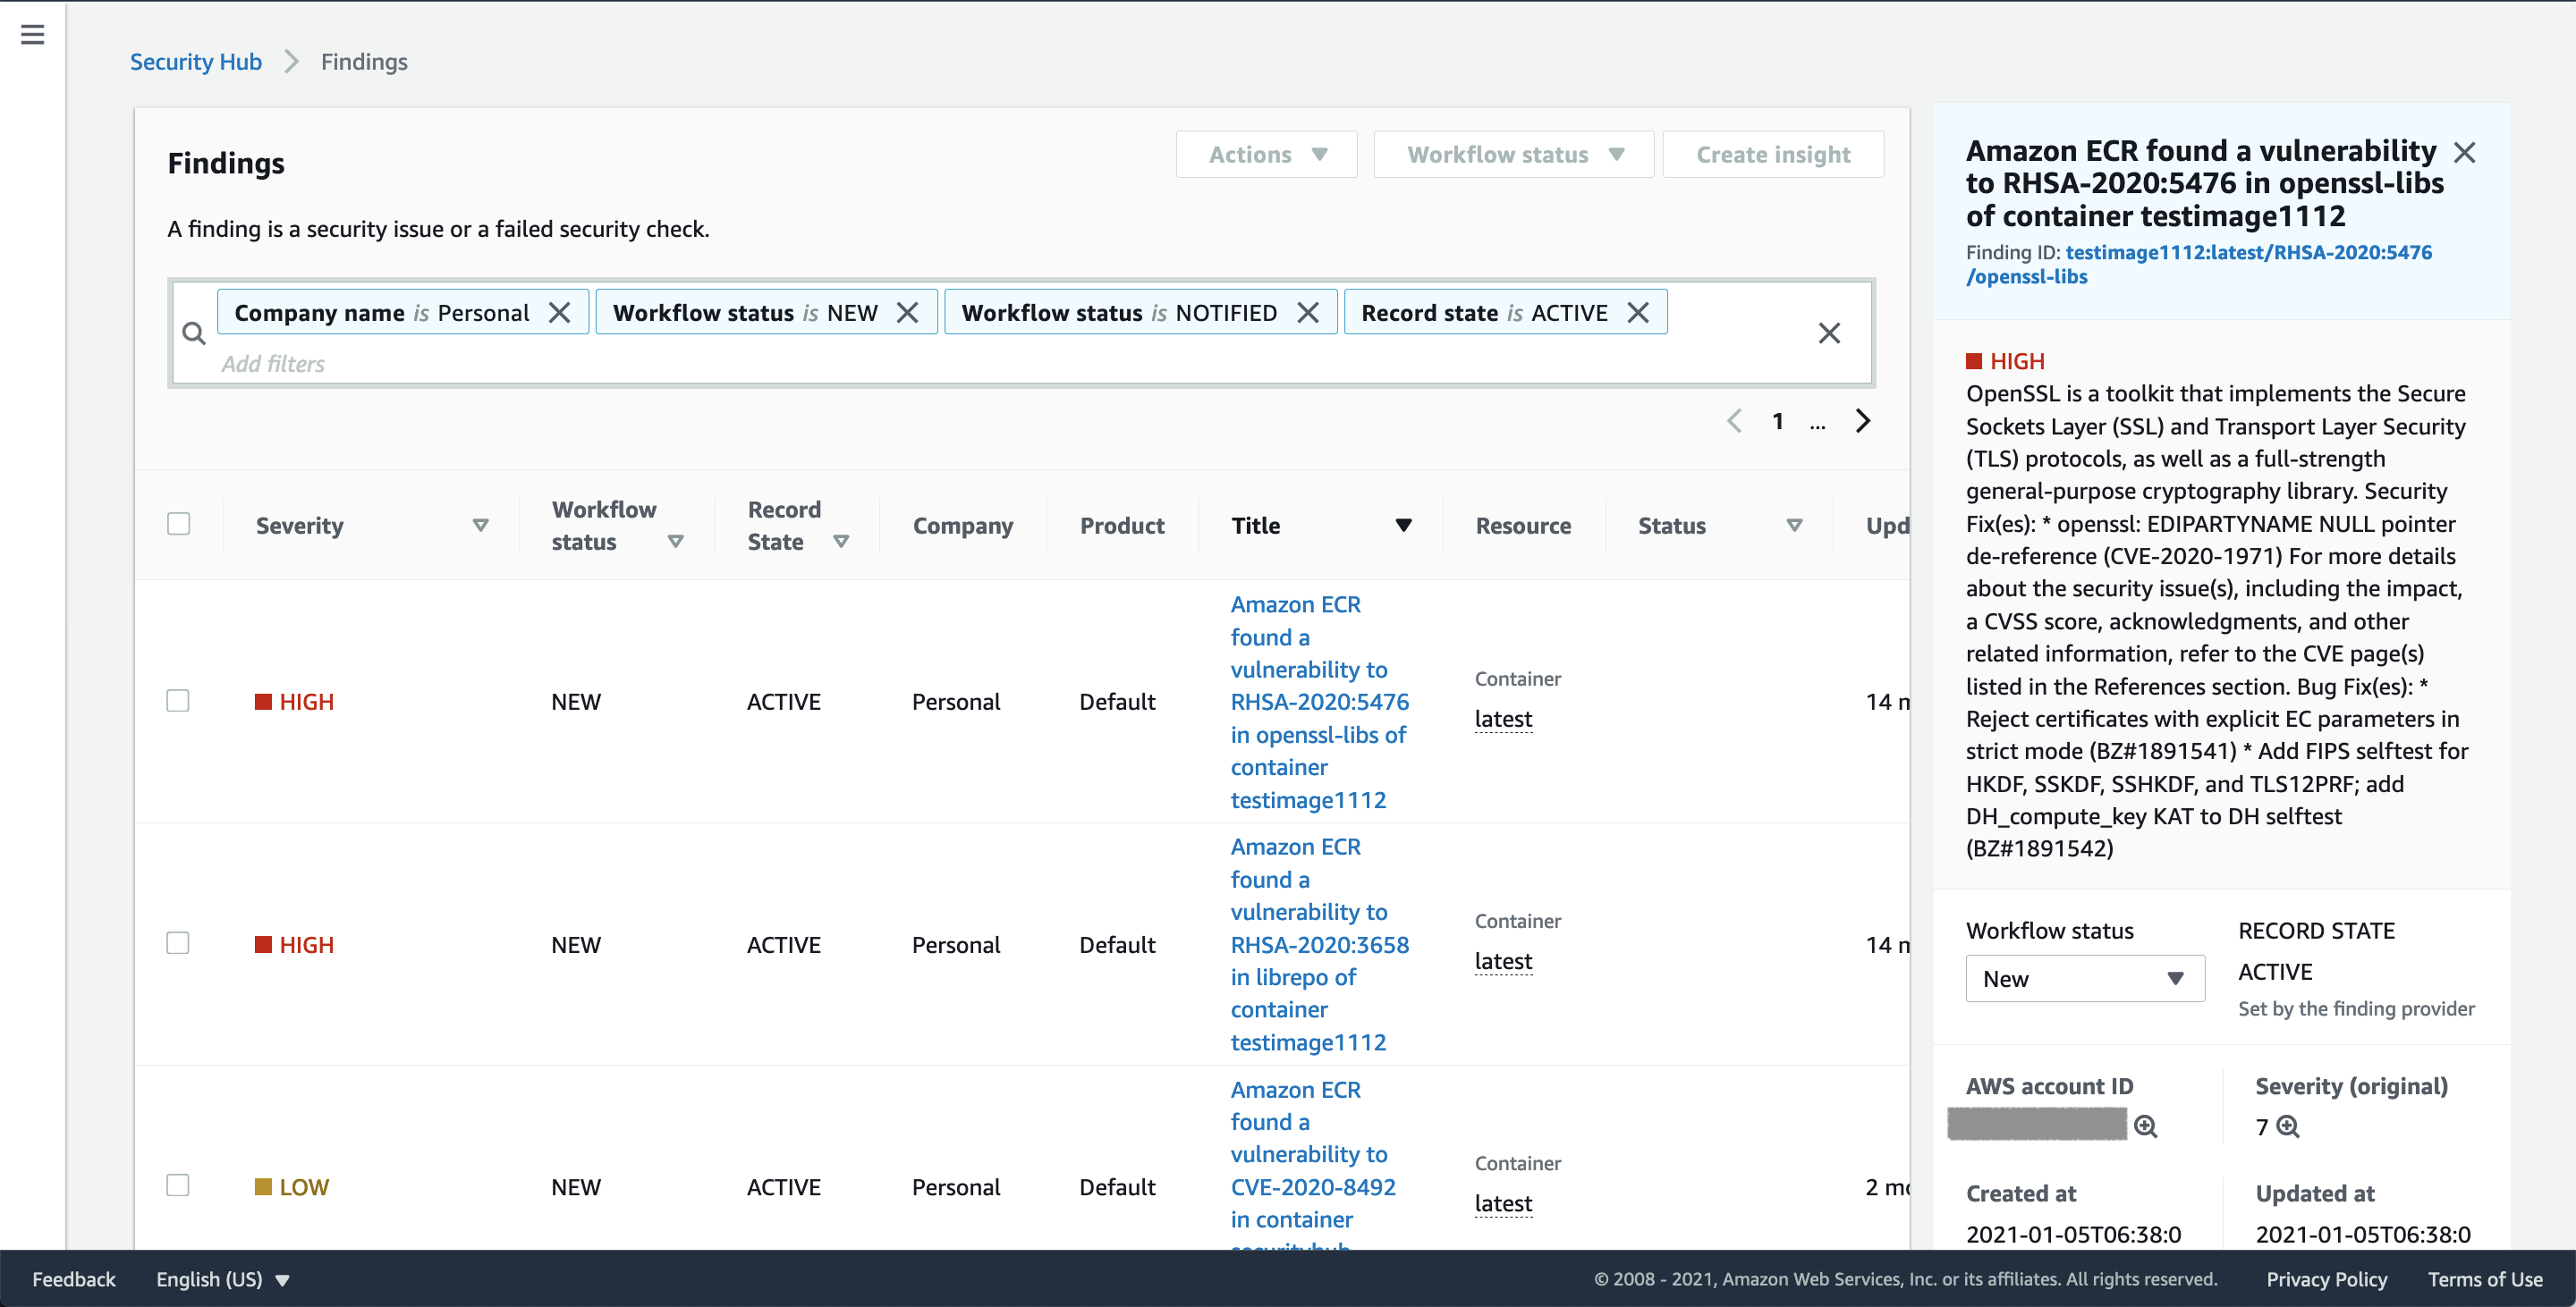Remove the Record state is ACTIVE filter

[x=1638, y=313]
